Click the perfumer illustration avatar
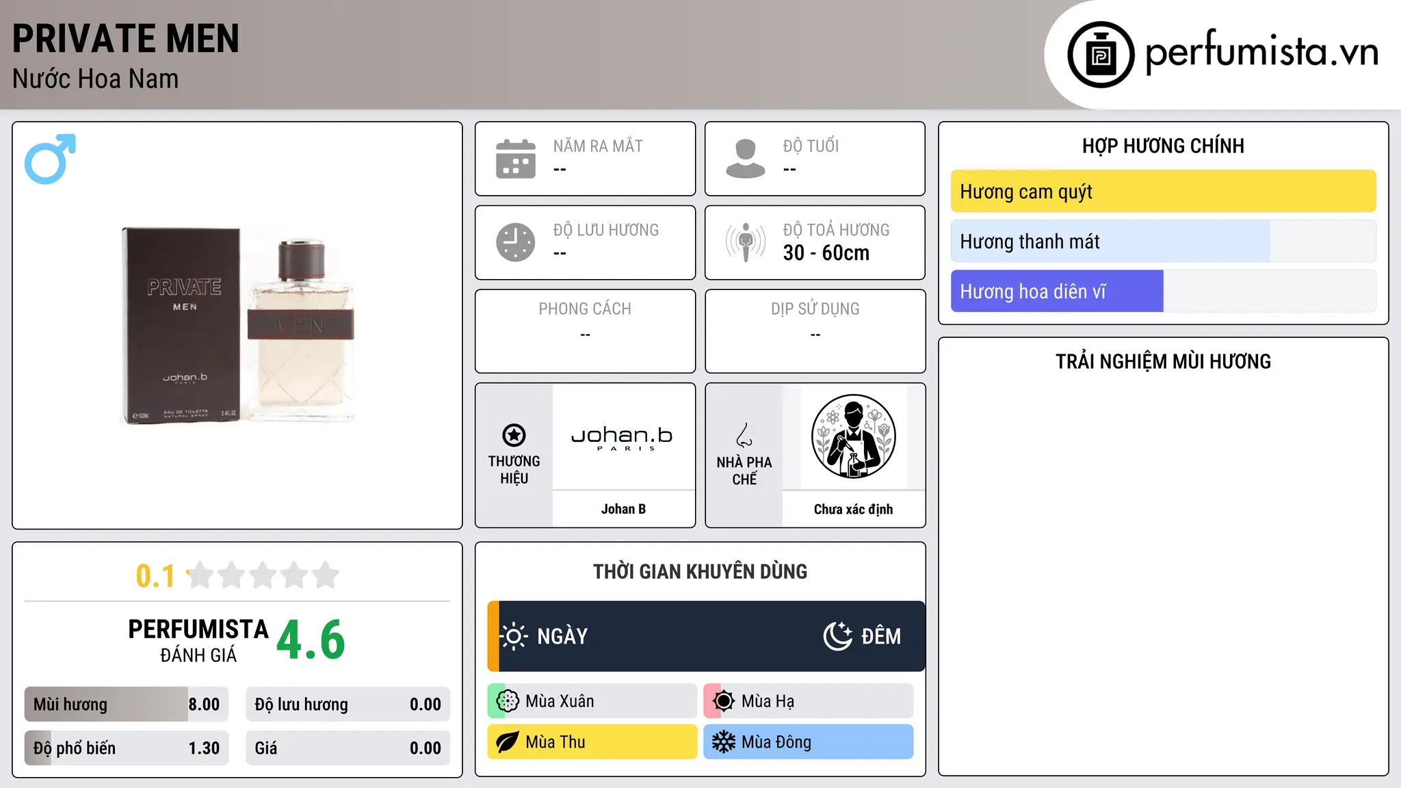The width and height of the screenshot is (1401, 788). point(854,436)
